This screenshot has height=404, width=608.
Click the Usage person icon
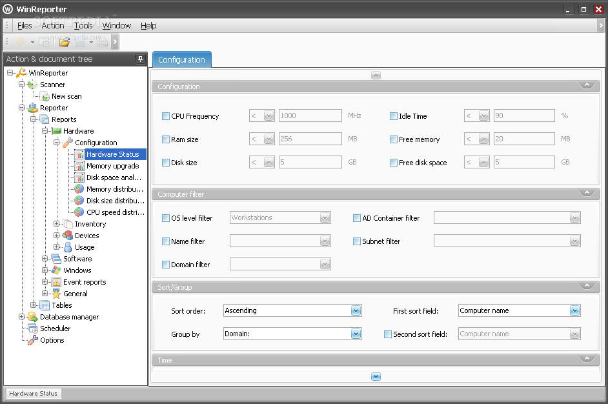[68, 247]
